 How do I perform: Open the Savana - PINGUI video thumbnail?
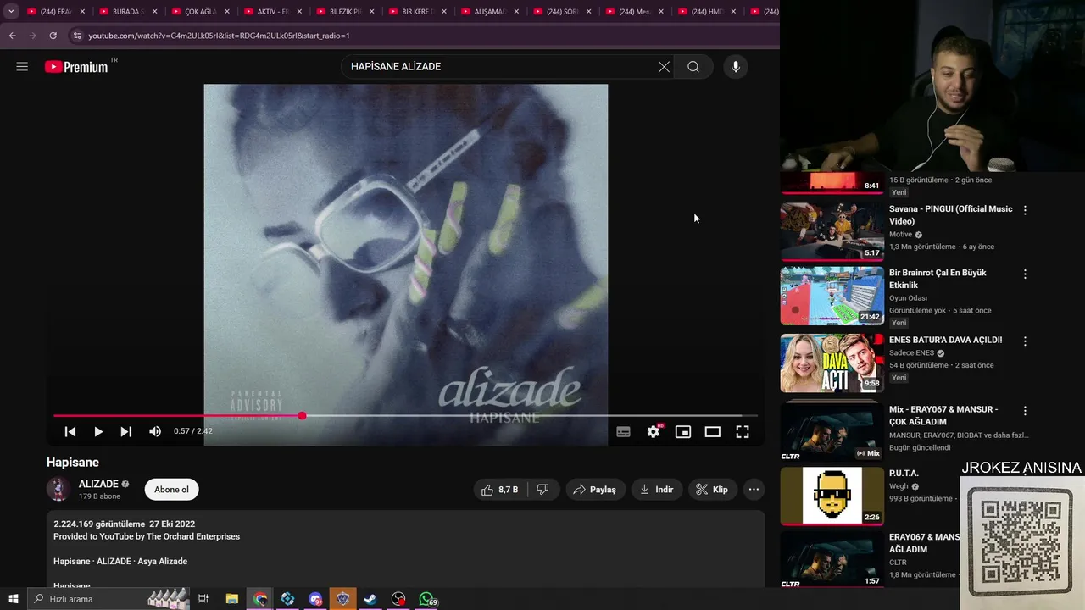pos(832,231)
